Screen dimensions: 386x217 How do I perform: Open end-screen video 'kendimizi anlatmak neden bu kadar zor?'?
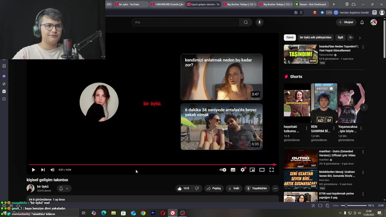pos(222,77)
